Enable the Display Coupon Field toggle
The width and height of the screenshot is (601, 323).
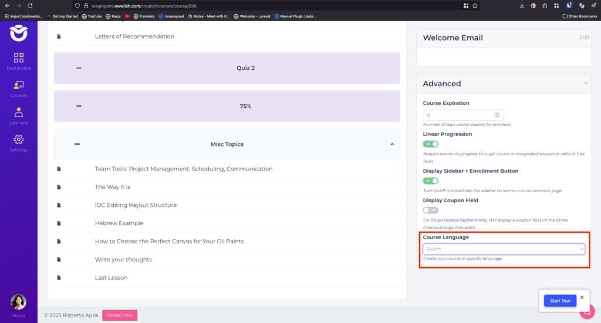[x=430, y=210]
